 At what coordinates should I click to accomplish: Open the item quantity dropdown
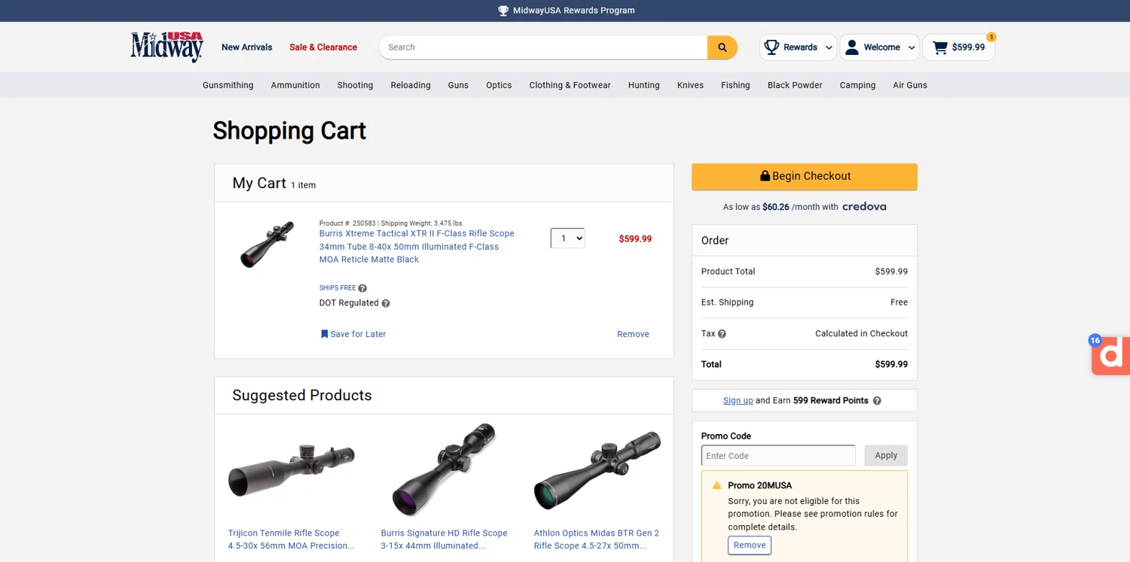(x=567, y=238)
